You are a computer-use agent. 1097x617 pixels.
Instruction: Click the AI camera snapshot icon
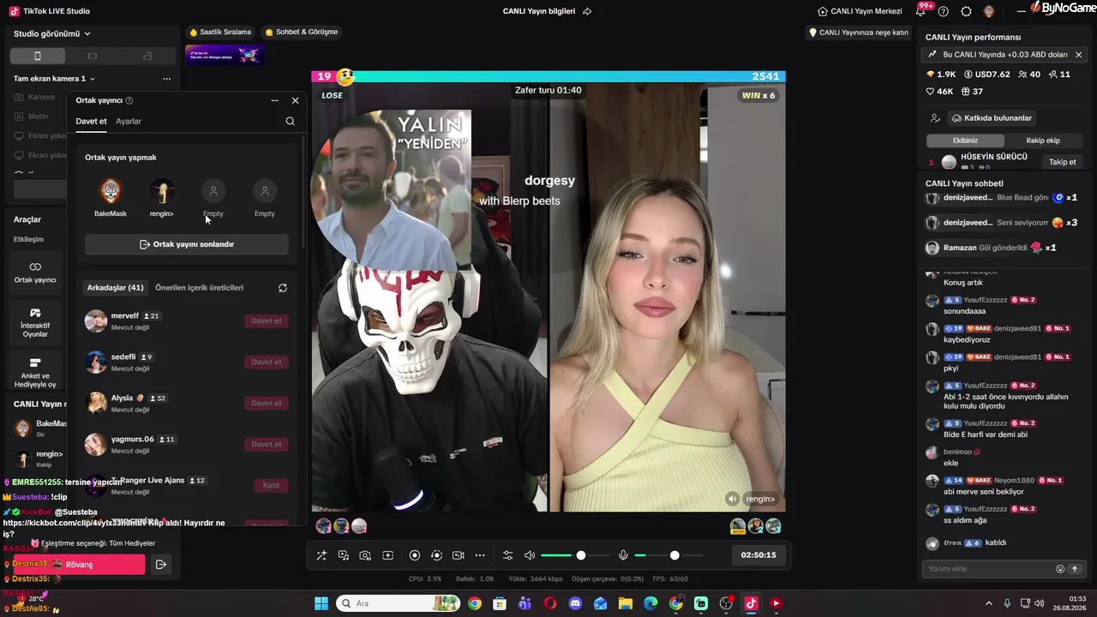point(365,555)
